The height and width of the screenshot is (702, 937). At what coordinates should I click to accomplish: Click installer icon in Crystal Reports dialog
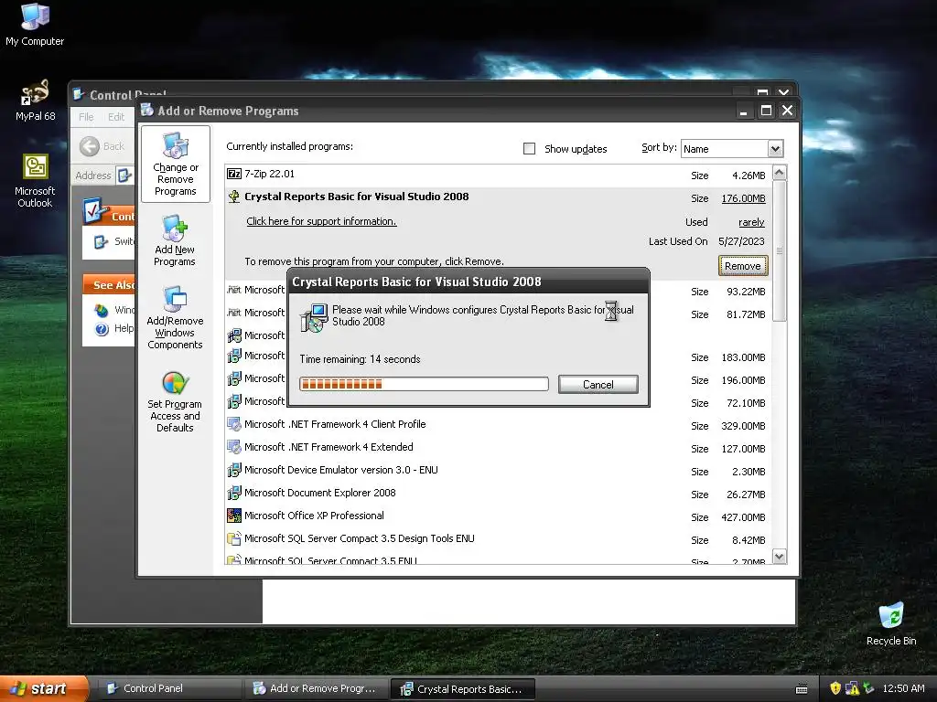click(x=314, y=317)
